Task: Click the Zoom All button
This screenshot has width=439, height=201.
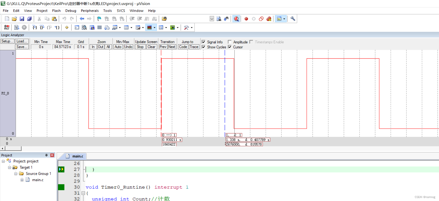Action: (108, 47)
